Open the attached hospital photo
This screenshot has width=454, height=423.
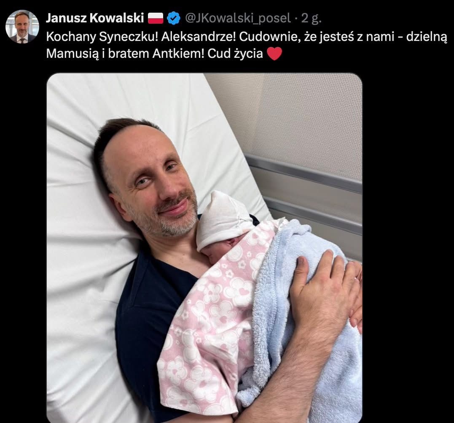204,248
